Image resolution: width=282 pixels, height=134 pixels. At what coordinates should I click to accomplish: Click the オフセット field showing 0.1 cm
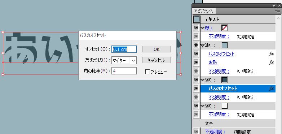(x=124, y=49)
